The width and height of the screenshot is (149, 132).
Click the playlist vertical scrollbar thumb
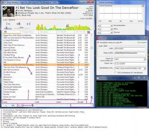[91, 48]
